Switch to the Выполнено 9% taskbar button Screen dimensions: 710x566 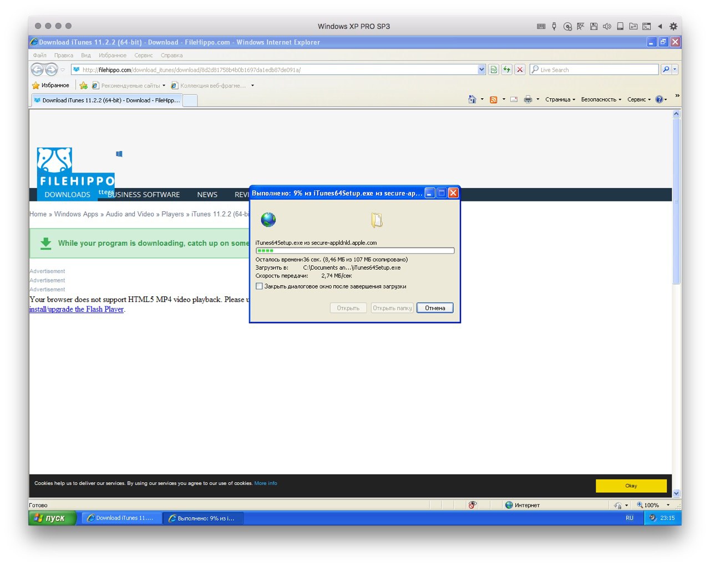click(203, 518)
